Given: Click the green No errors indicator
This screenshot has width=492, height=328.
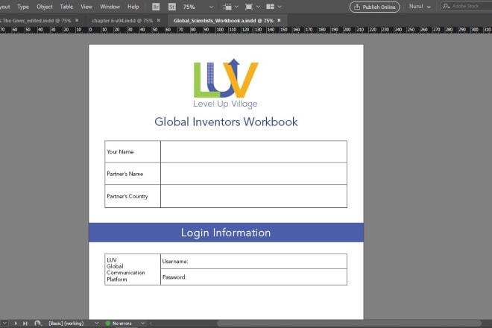Looking at the screenshot, I should tap(108, 323).
